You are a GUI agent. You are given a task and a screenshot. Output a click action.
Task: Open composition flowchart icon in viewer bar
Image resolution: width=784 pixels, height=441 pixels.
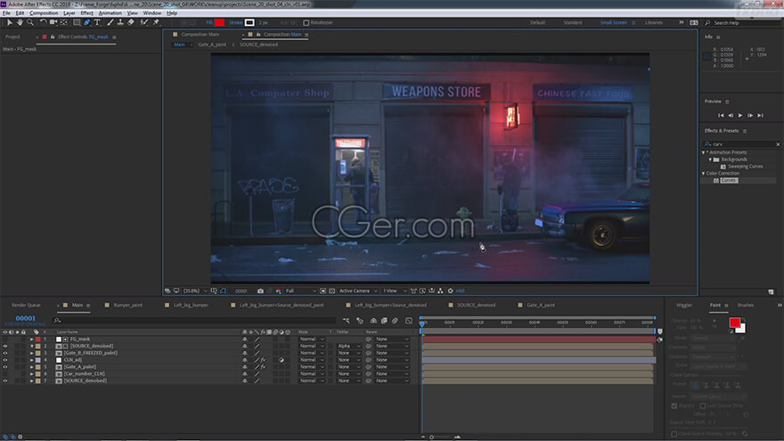[440, 291]
